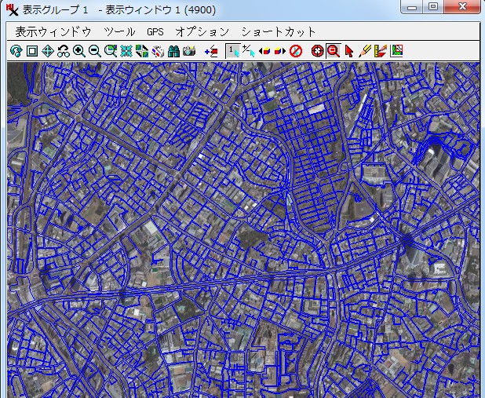Click the camera snapshot icon
485x398 pixels.
(x=189, y=52)
